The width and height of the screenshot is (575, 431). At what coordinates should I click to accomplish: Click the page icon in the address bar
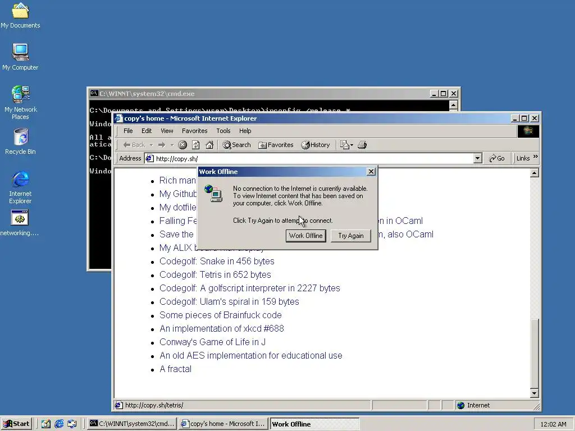pyautogui.click(x=149, y=158)
